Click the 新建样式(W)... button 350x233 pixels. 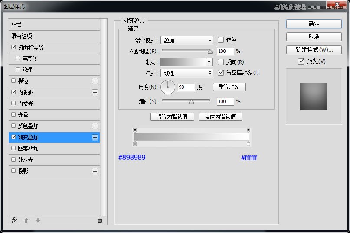314,50
